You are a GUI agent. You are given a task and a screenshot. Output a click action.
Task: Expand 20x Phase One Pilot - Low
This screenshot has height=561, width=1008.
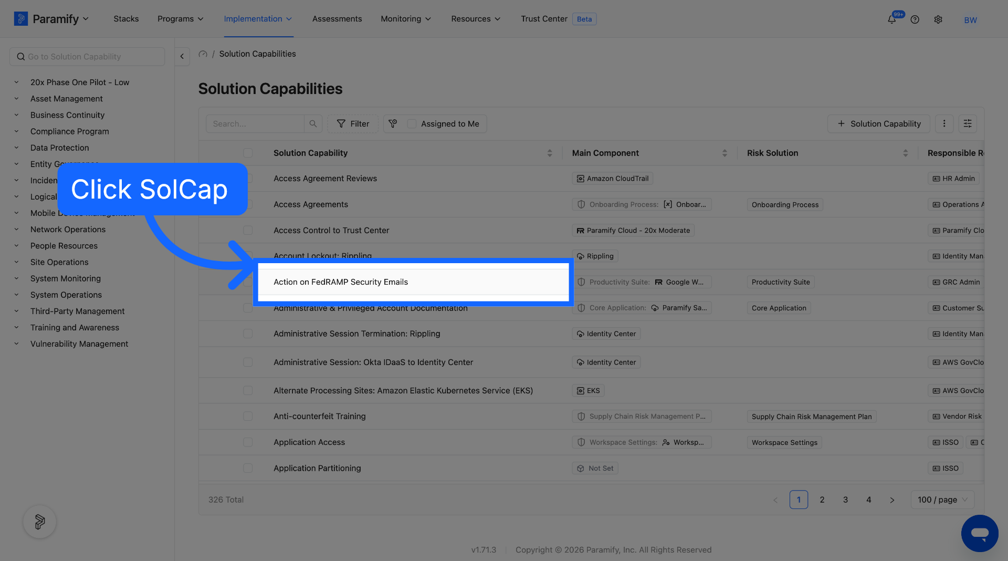pos(16,82)
